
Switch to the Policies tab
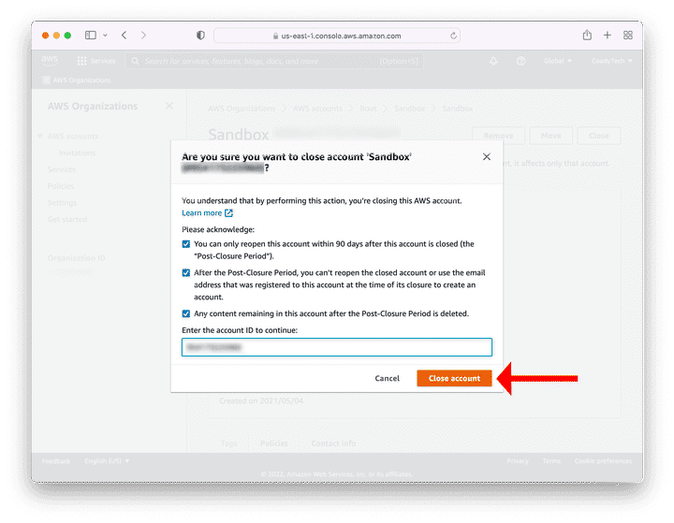[273, 443]
